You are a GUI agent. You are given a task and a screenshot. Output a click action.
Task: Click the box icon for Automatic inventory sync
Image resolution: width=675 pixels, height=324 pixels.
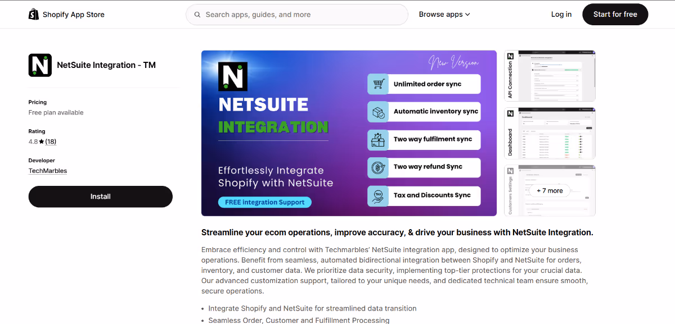[379, 111]
